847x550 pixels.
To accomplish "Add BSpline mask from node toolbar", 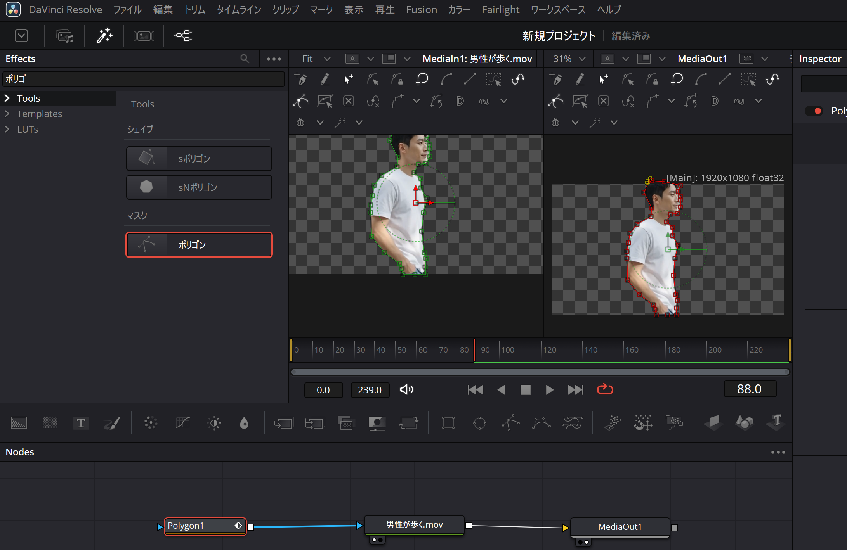I will point(542,423).
